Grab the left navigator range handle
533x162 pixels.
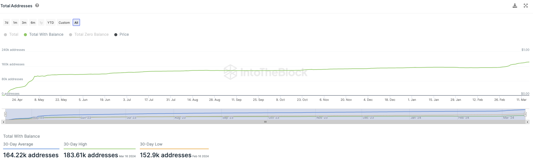(x=5, y=114)
